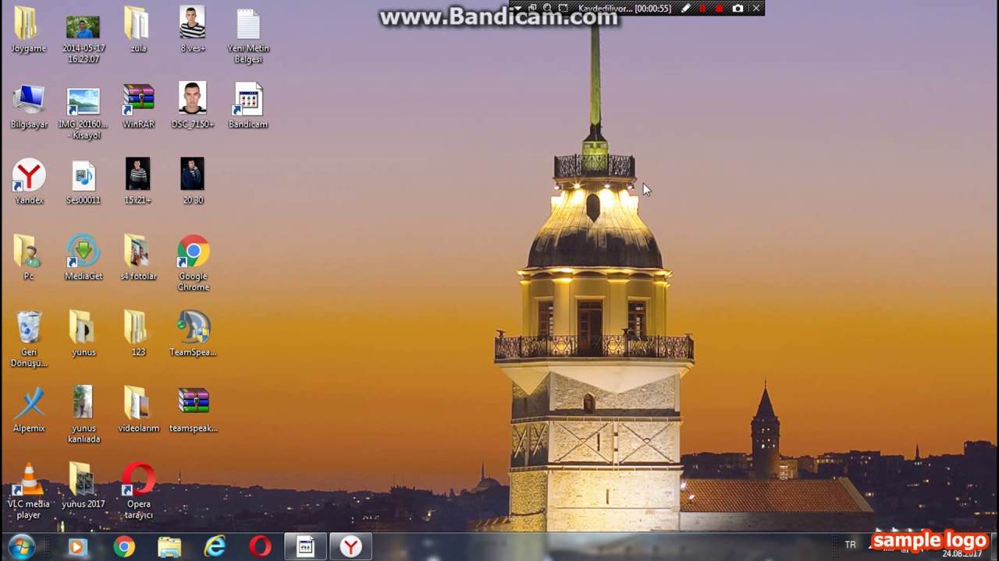Open Internet Explorer from taskbar
999x561 pixels.
(x=215, y=547)
